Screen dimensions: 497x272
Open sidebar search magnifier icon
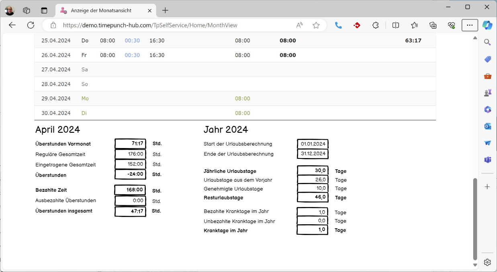[x=487, y=42]
